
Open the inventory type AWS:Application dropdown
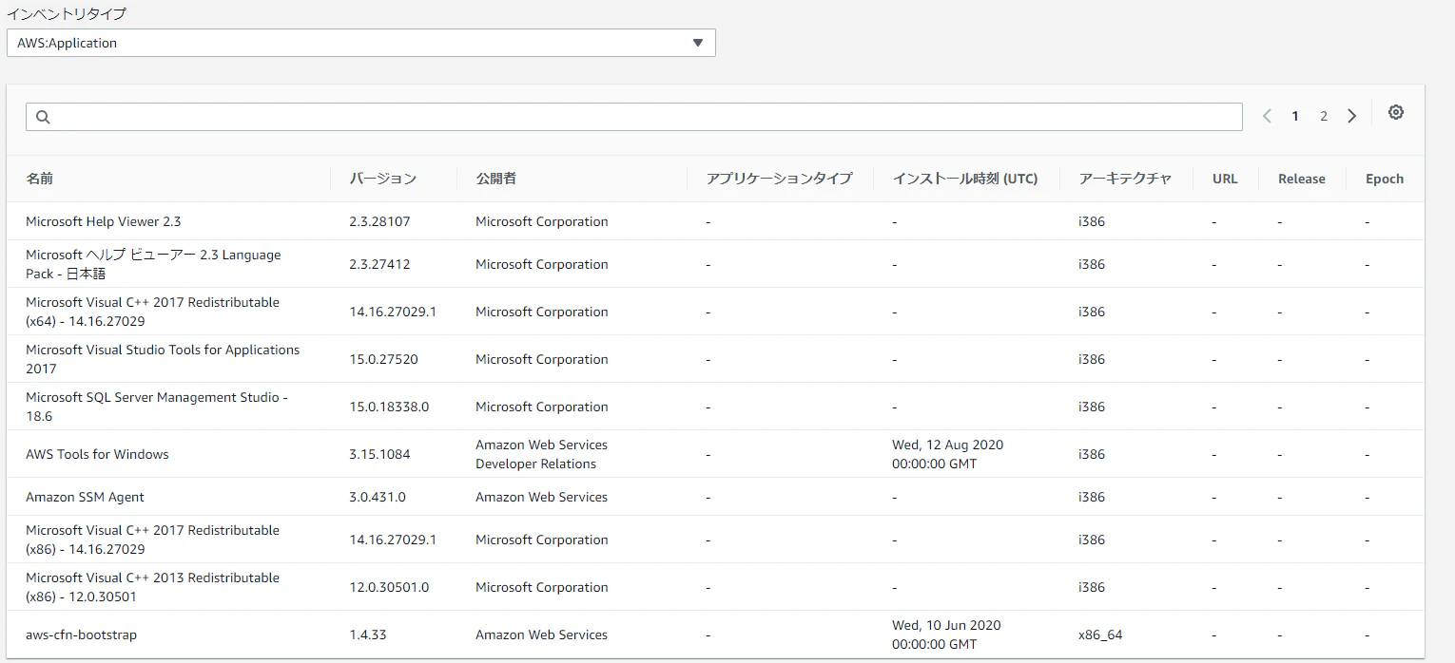click(361, 43)
